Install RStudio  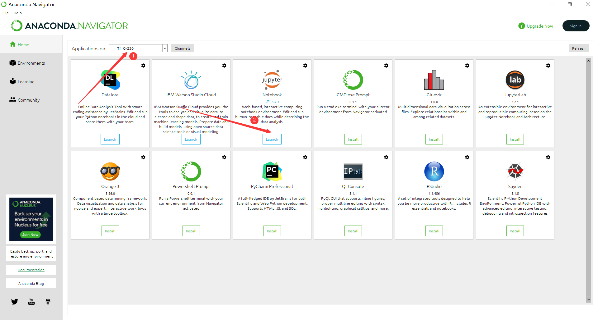point(434,231)
